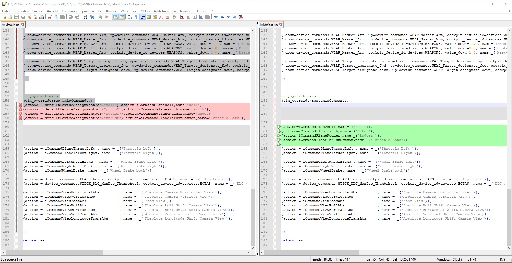The height and width of the screenshot is (263, 512).
Task: Close the right pane default.lua tab
Action: pyautogui.click(x=280, y=25)
